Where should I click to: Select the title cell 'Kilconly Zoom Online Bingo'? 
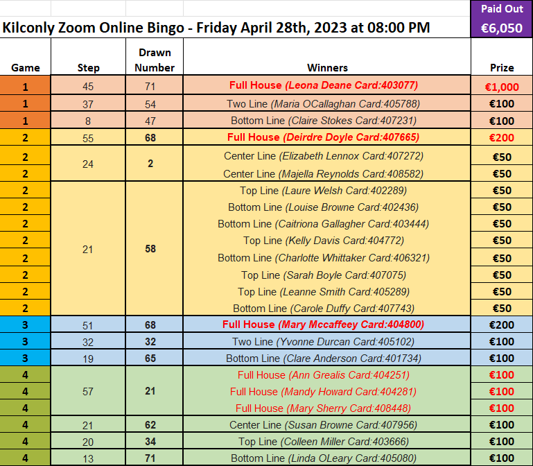pos(235,27)
